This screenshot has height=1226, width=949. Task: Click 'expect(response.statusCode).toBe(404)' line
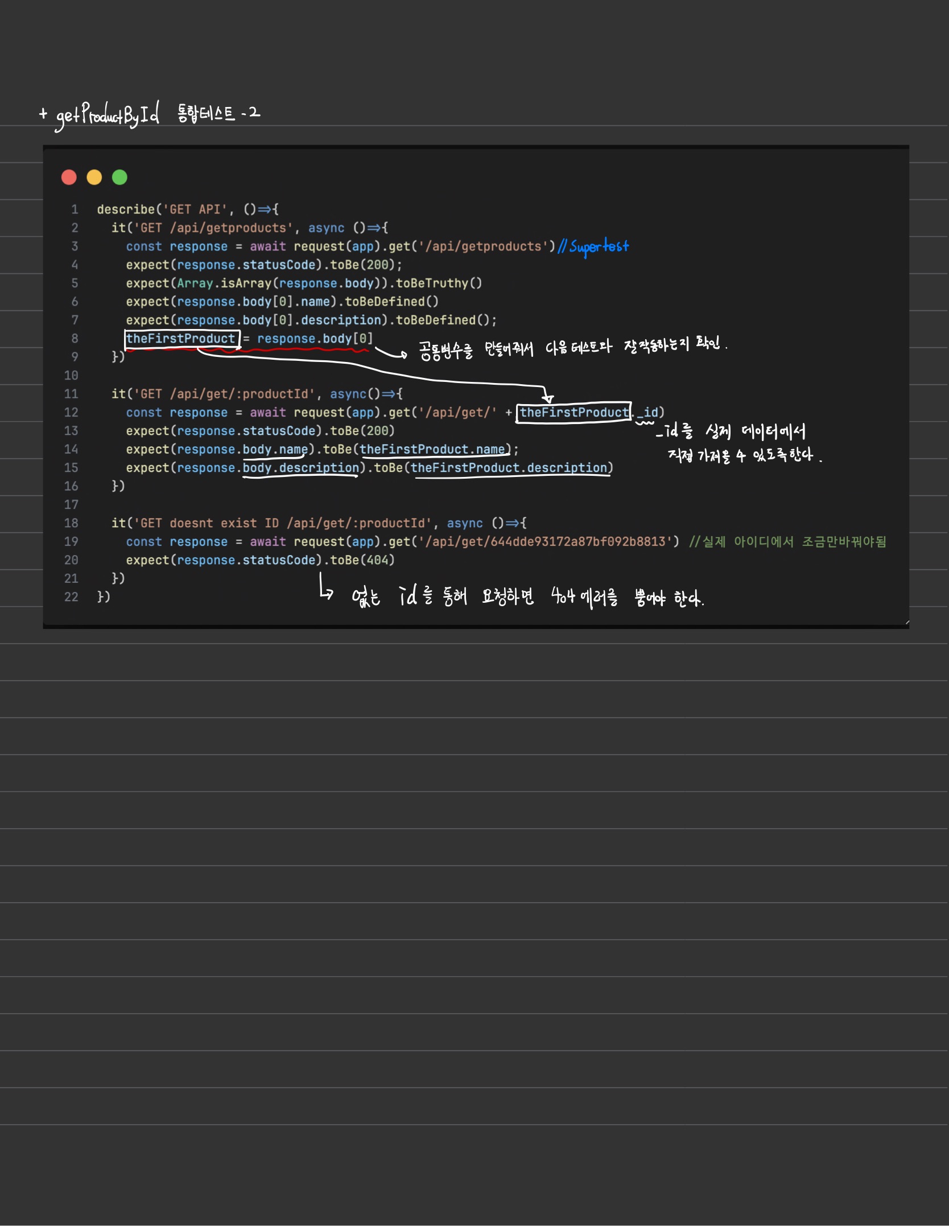pyautogui.click(x=260, y=560)
